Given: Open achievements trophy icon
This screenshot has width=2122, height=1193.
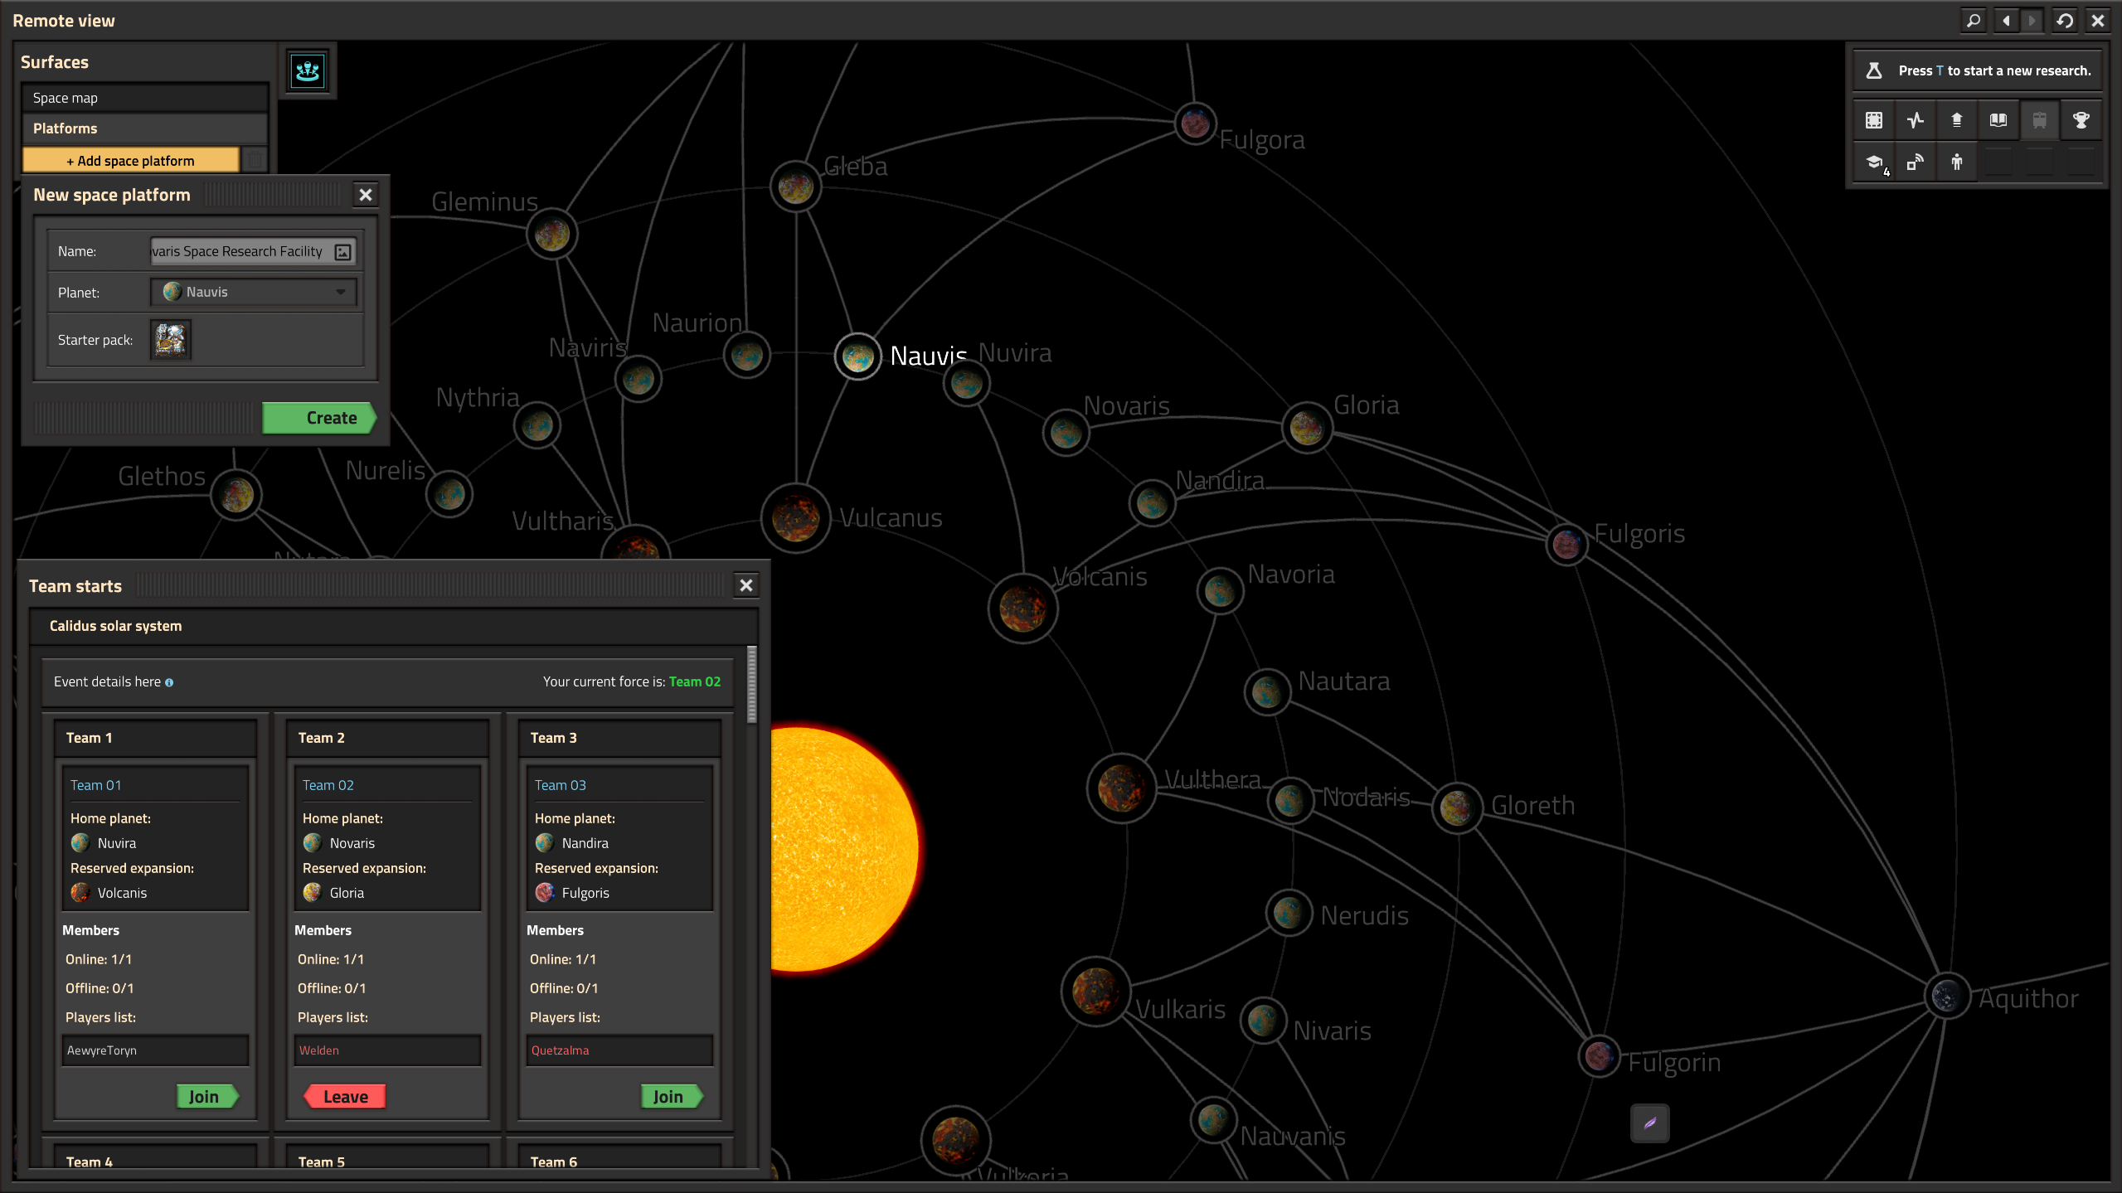Looking at the screenshot, I should tap(2081, 120).
